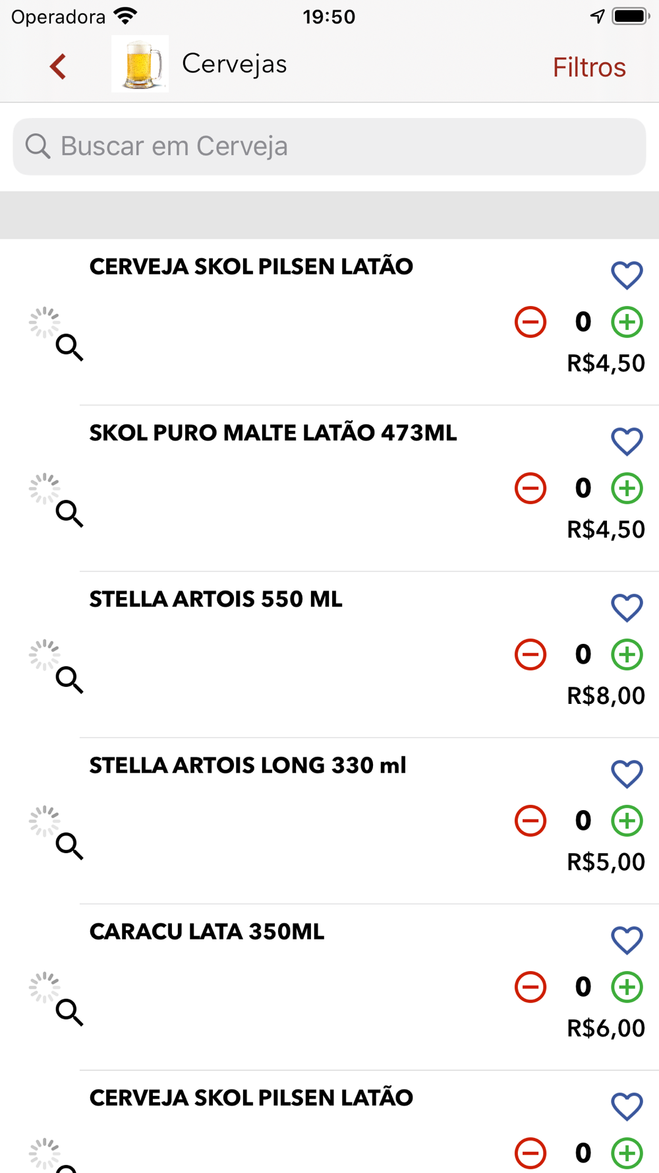Increase quantity of CARACU LATA 350ML
Screen dimensions: 659x1173
coord(627,987)
